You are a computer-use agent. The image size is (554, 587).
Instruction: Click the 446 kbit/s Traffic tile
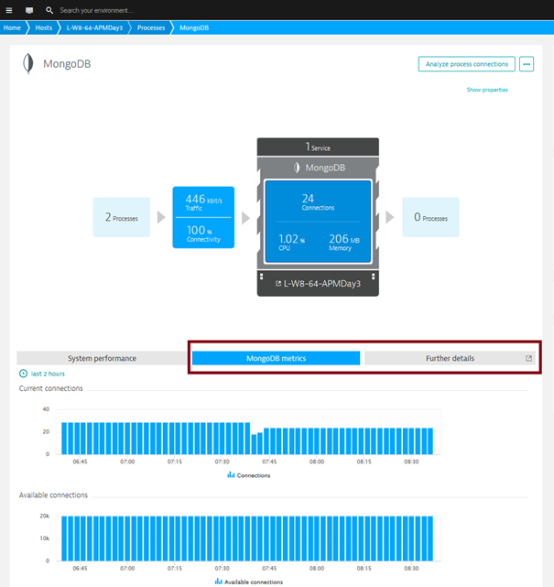tap(203, 201)
